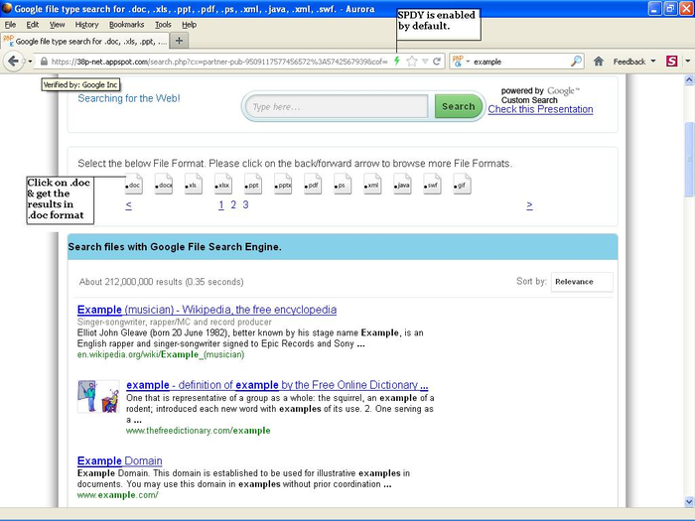Image resolution: width=695 pixels, height=521 pixels.
Task: Open a new tab with the plus button
Action: point(179,41)
